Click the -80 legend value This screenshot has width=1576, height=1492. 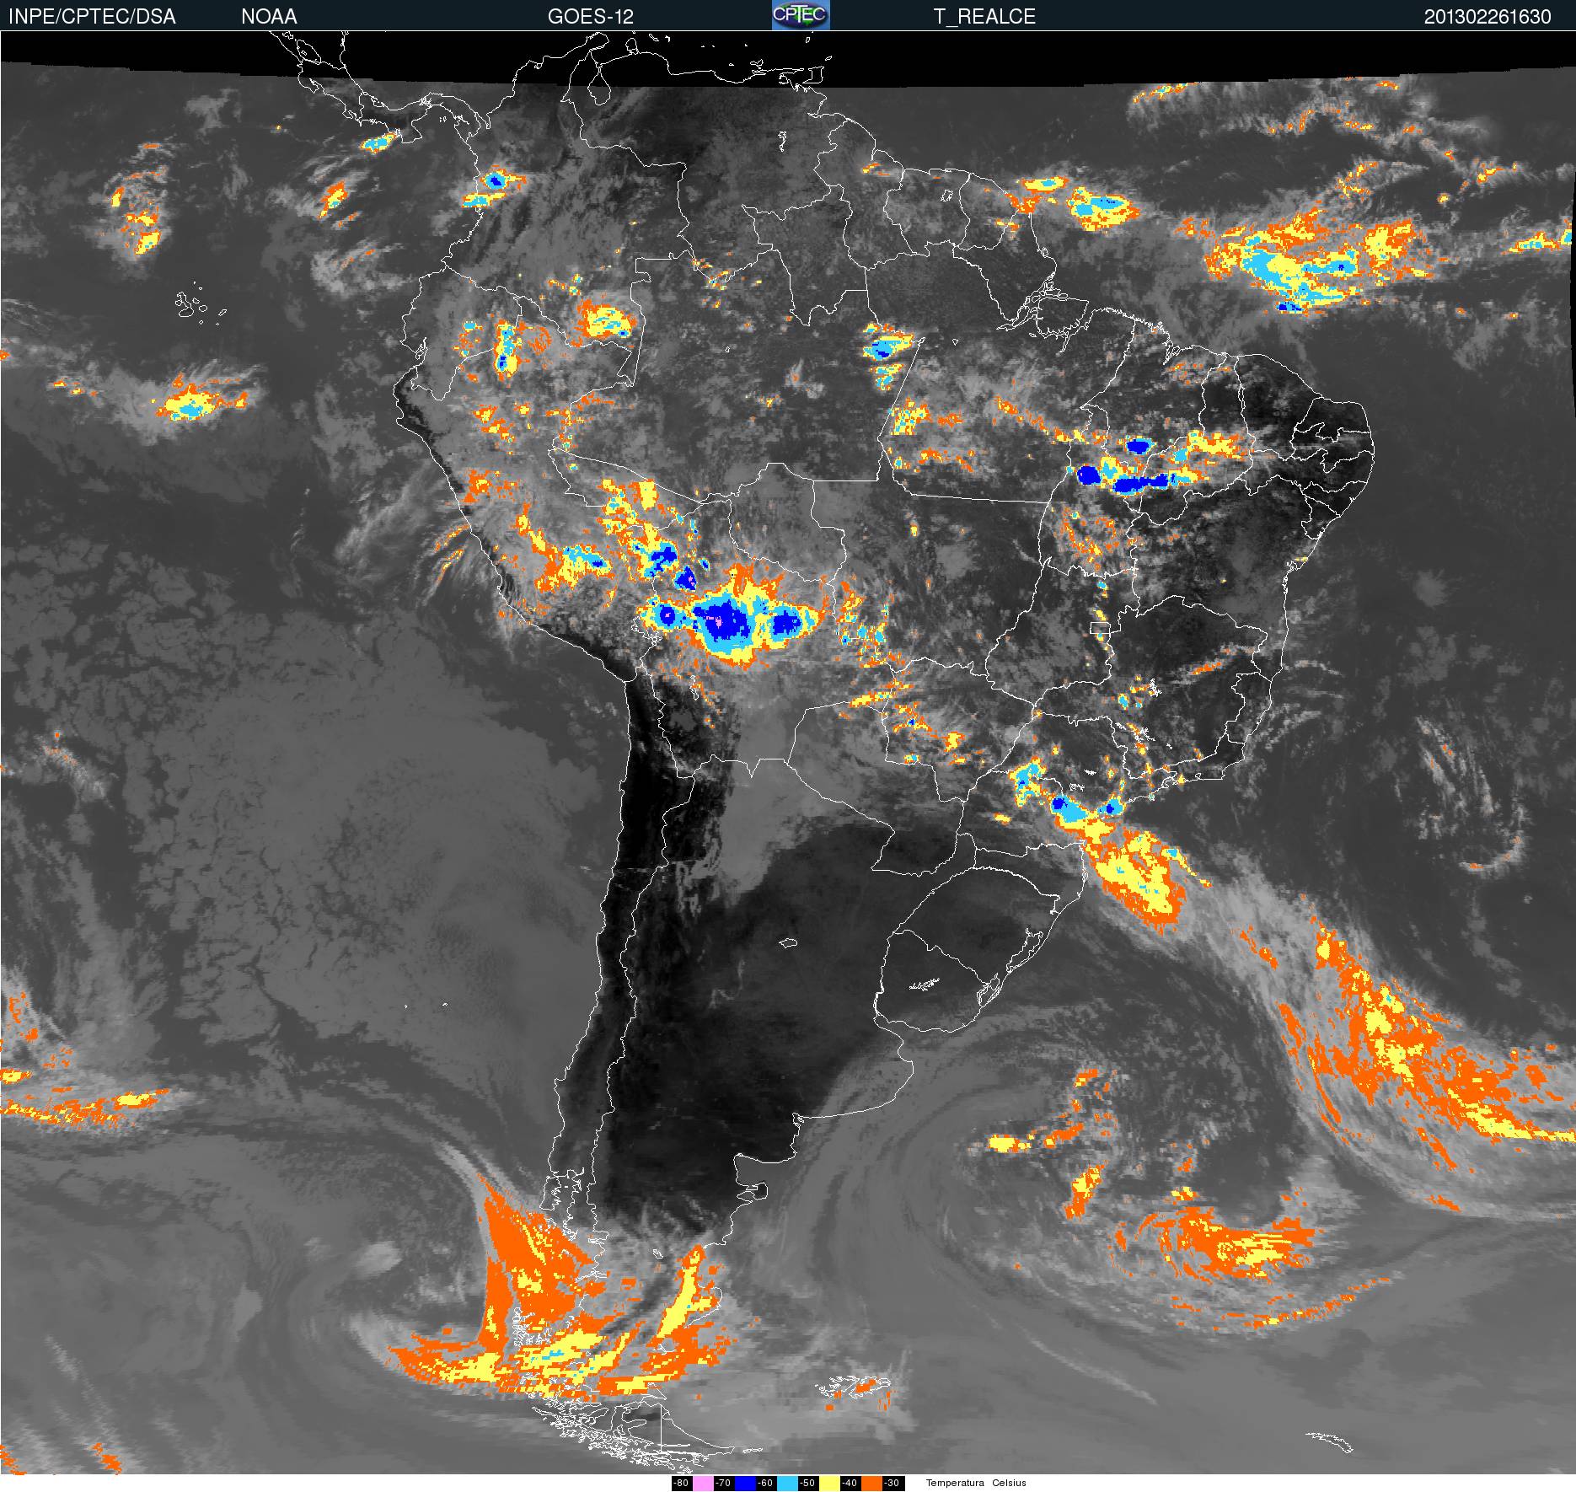click(x=682, y=1484)
